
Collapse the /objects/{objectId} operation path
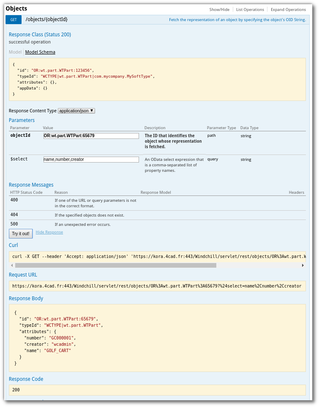(x=46, y=19)
